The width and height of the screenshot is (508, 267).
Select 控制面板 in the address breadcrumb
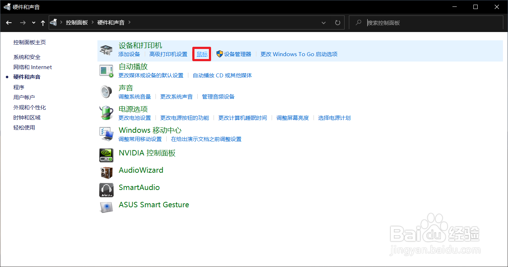click(x=77, y=23)
